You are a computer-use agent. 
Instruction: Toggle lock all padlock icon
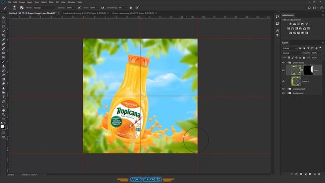(304, 57)
